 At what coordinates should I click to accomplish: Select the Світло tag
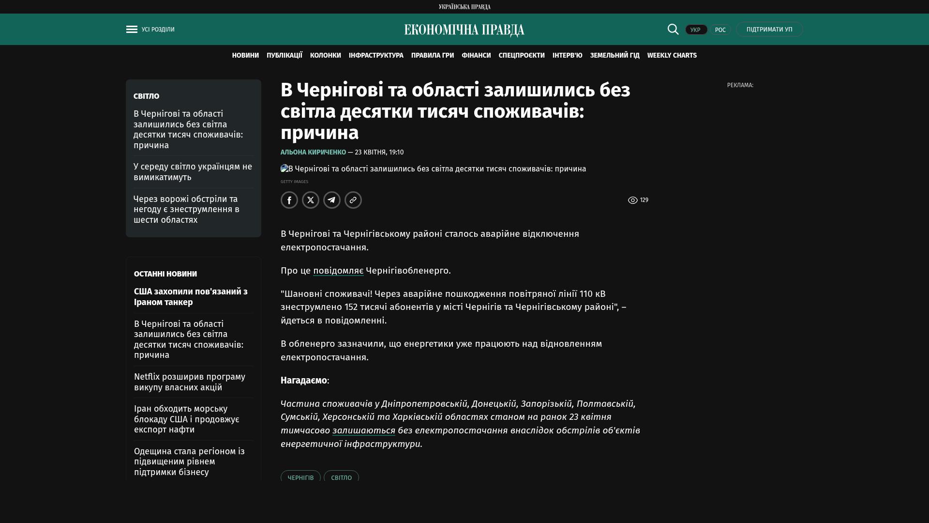pos(341,477)
